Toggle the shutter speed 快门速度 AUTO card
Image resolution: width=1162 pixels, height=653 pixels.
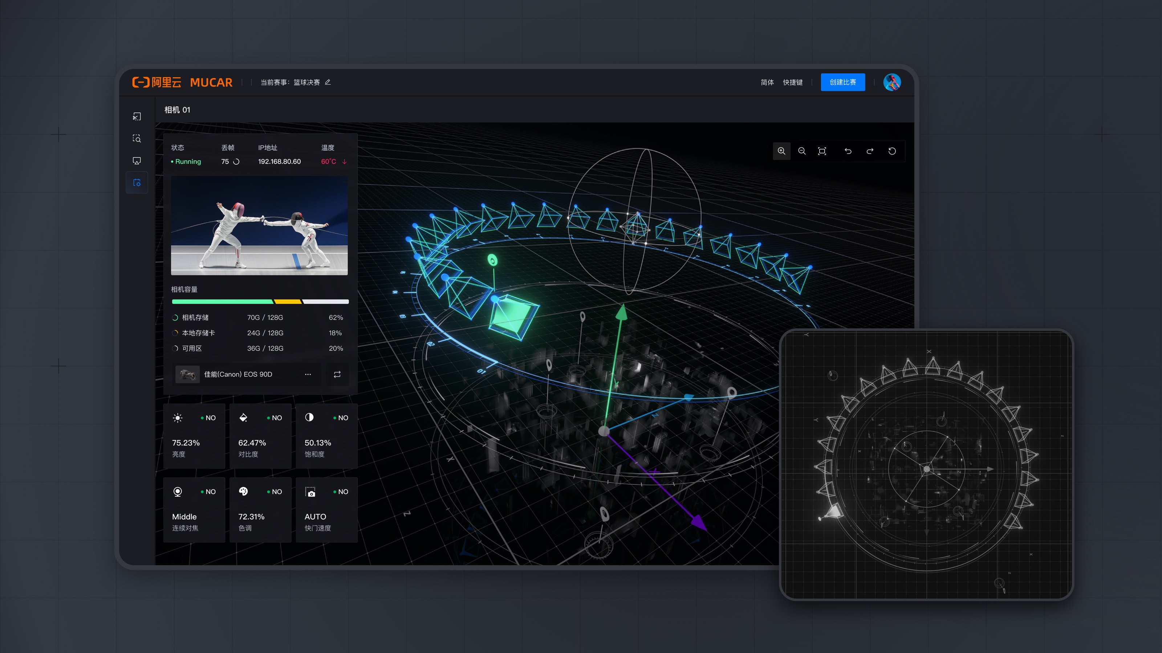point(326,509)
